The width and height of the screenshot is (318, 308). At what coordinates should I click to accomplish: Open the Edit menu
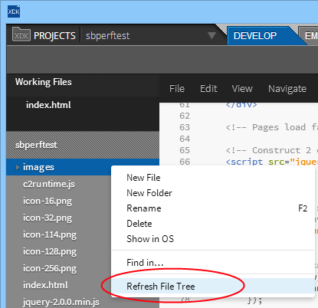(x=208, y=89)
